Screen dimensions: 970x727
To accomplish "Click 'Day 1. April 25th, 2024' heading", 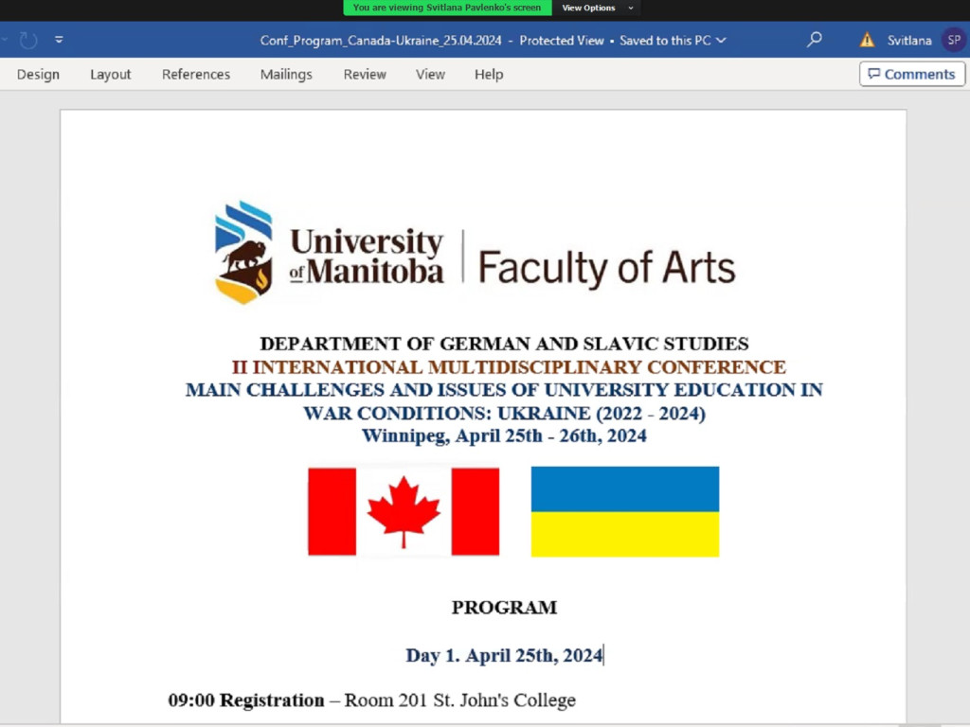I will click(x=504, y=655).
